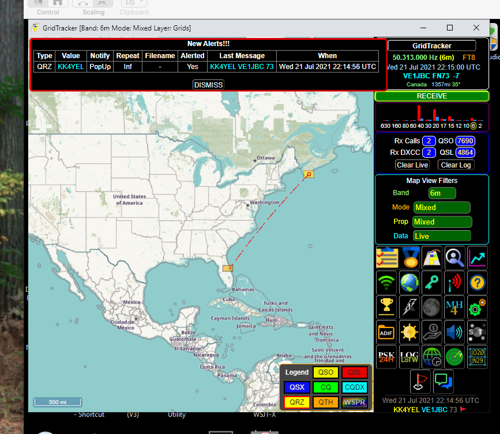Image resolution: width=500 pixels, height=434 pixels.
Task: Click the VE1JBC FN73 -7 callsign line
Action: [431, 76]
